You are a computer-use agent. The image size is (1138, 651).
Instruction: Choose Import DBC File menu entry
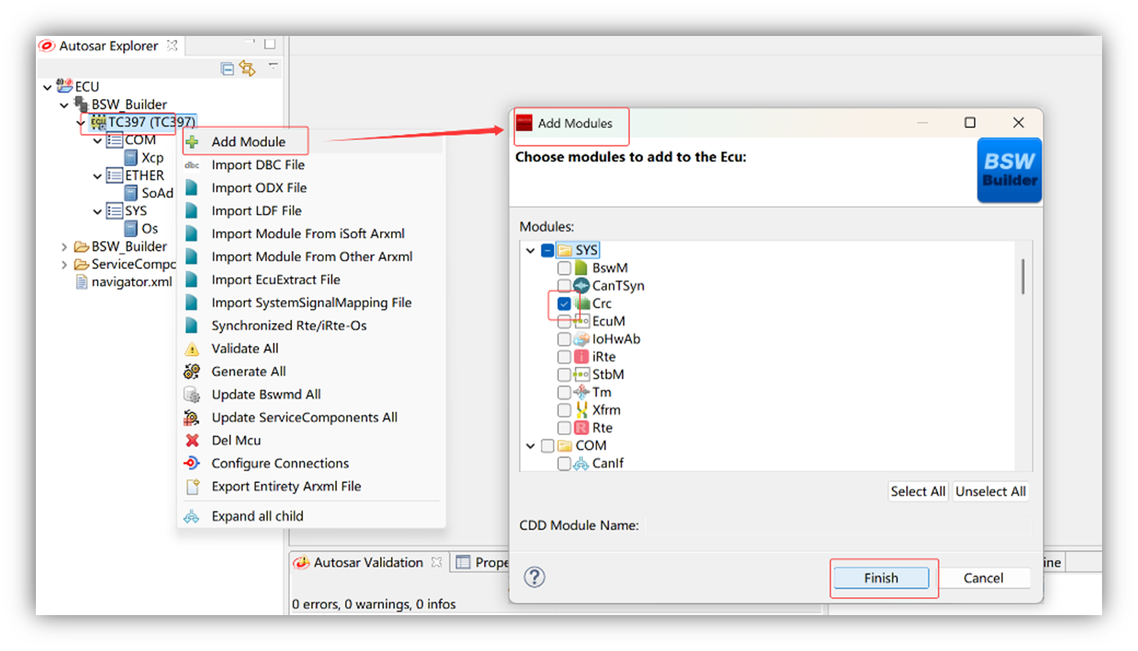click(x=258, y=165)
